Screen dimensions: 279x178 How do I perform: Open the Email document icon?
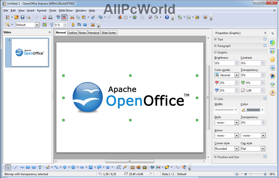pos(28,17)
